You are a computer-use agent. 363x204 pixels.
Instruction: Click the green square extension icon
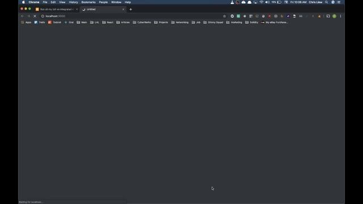(238, 16)
